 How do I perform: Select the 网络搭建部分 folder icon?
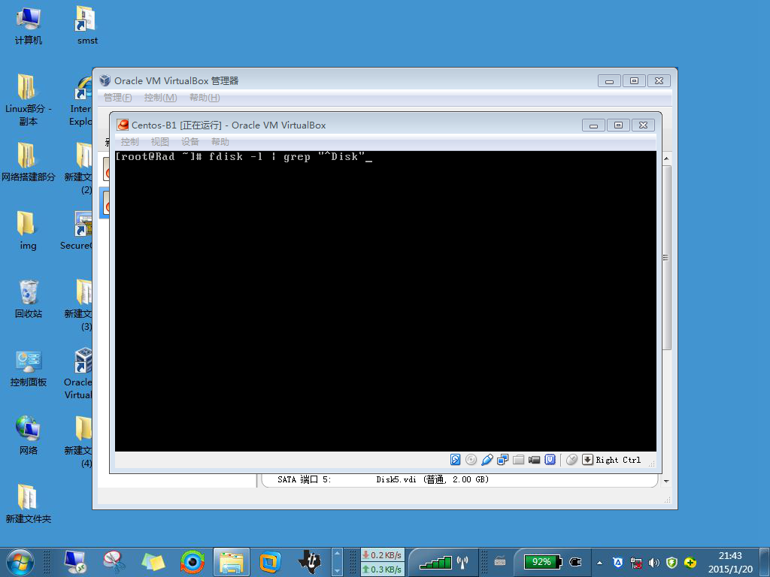pos(28,162)
